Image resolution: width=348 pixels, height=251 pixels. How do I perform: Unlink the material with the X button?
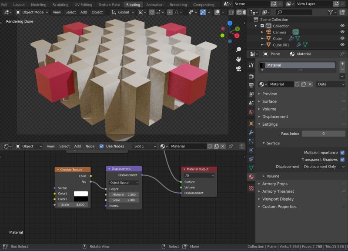[x=310, y=84]
